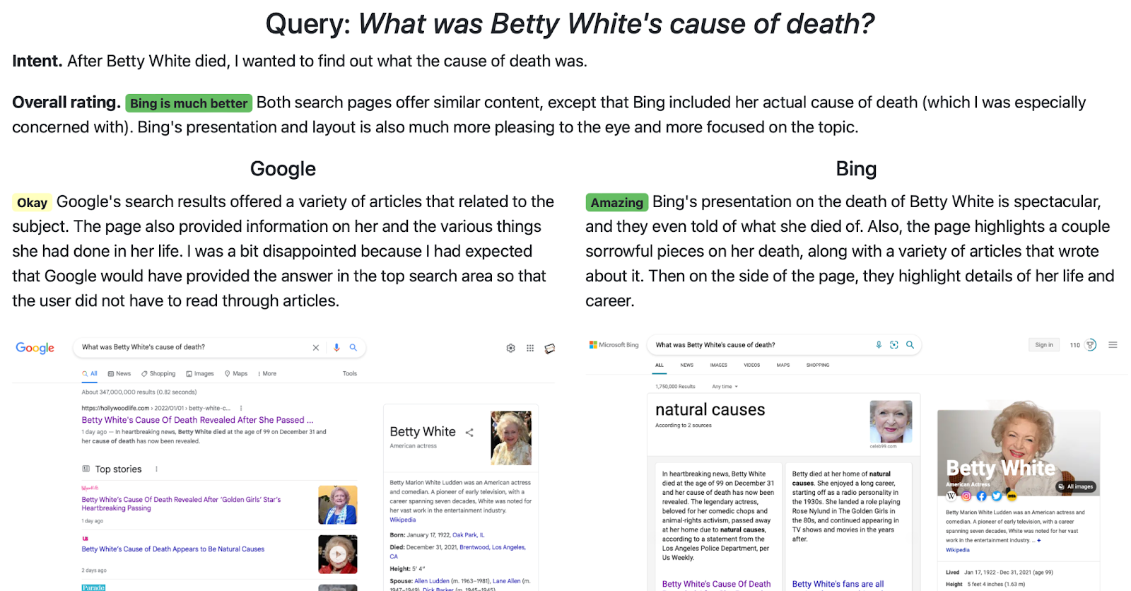Clear the Google search box with X
This screenshot has width=1131, height=591.
[316, 348]
